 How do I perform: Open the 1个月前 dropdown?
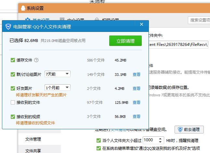click(x=58, y=88)
